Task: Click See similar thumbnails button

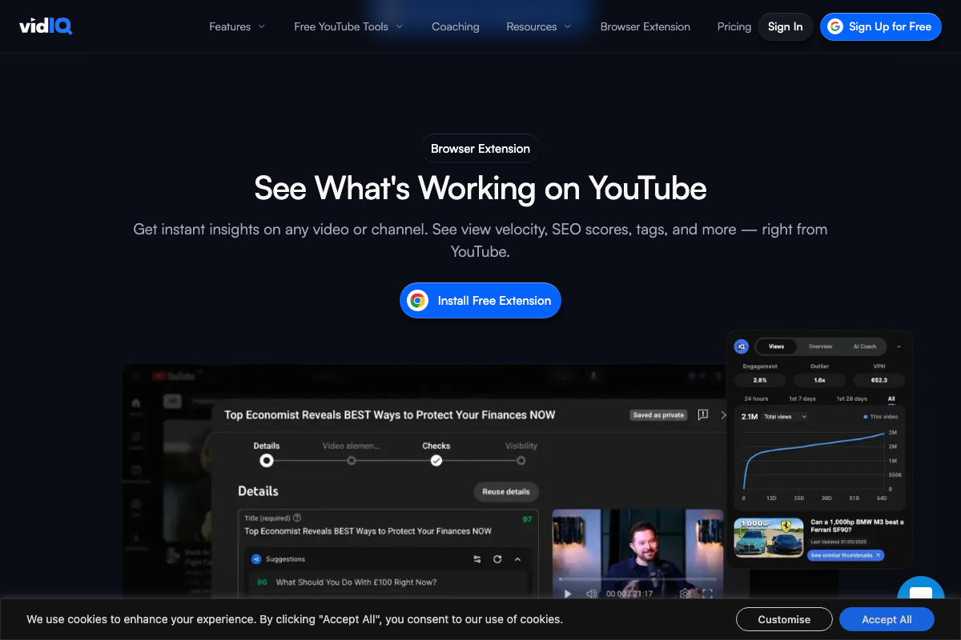Action: [x=846, y=555]
